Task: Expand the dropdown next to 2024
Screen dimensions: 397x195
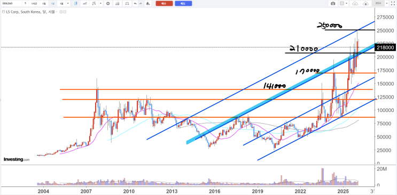Action: point(386,4)
